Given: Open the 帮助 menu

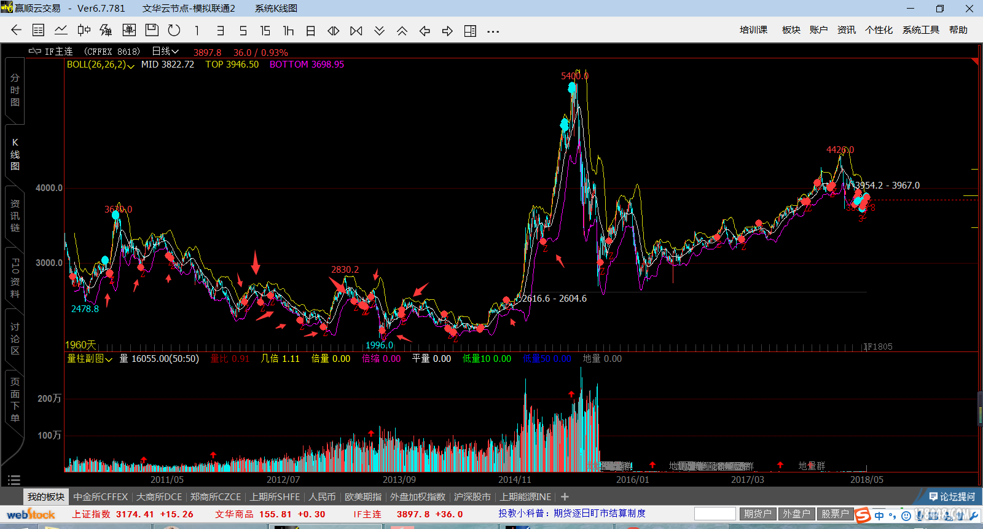Looking at the screenshot, I should (x=958, y=30).
